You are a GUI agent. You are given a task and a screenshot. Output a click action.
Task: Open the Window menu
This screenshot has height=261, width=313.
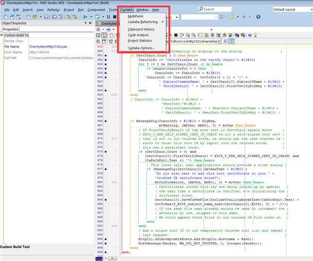[142, 10]
